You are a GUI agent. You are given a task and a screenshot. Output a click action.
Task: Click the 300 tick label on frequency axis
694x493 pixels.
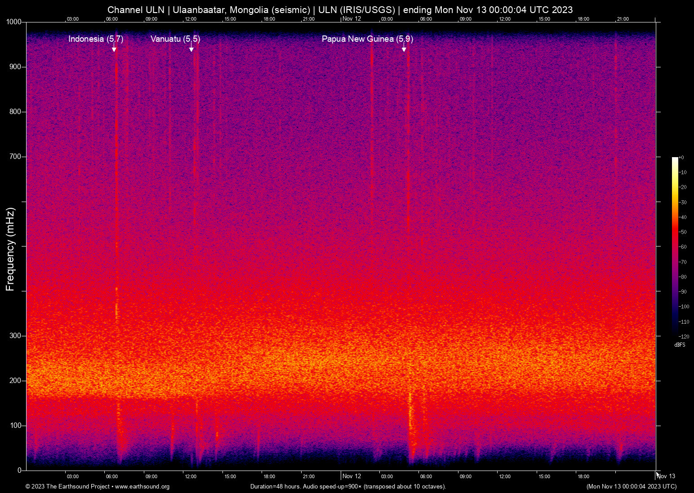click(x=15, y=336)
